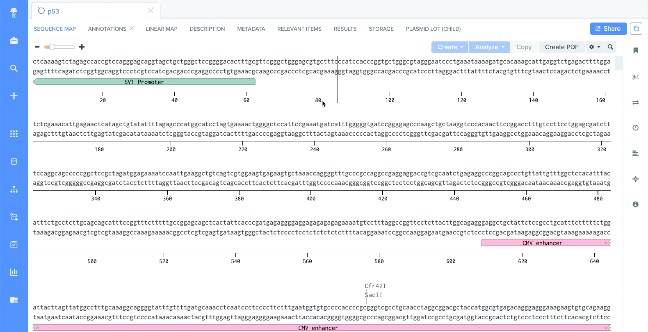Open the insights bar chart icon
The width and height of the screenshot is (648, 332).
tap(14, 272)
